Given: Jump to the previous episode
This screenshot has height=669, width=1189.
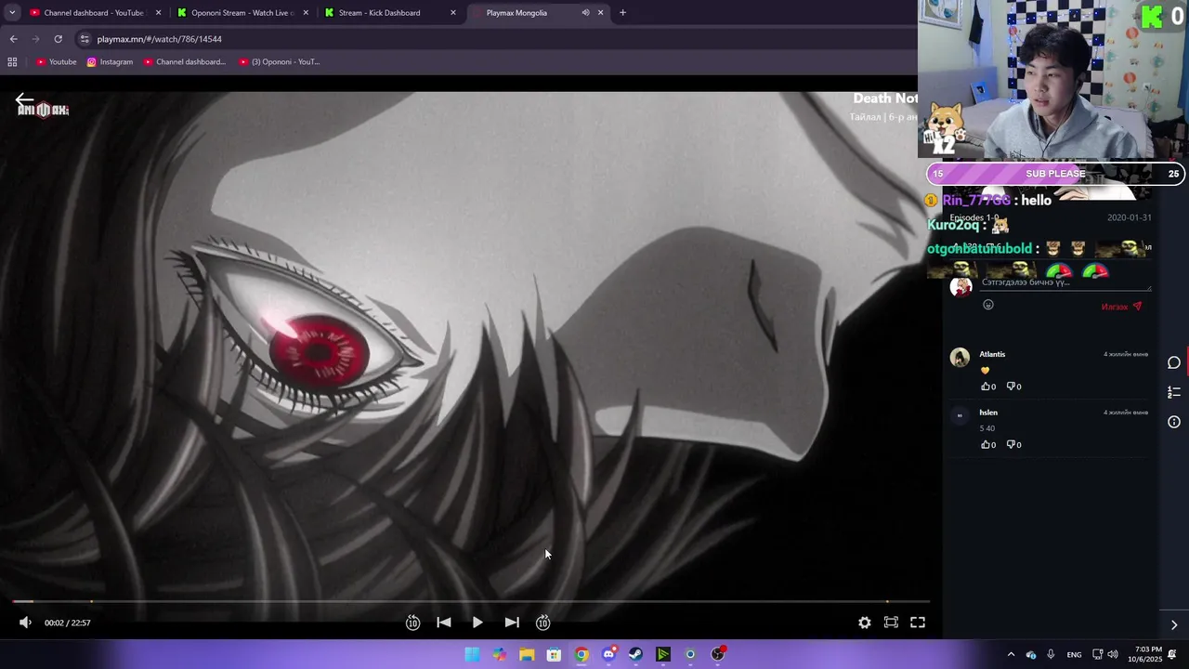Looking at the screenshot, I should pyautogui.click(x=444, y=623).
